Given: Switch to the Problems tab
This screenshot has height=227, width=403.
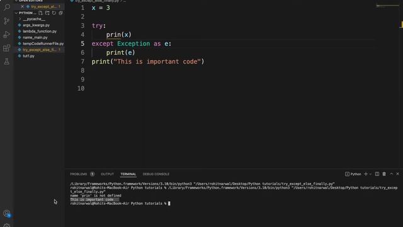Looking at the screenshot, I should click(x=79, y=174).
